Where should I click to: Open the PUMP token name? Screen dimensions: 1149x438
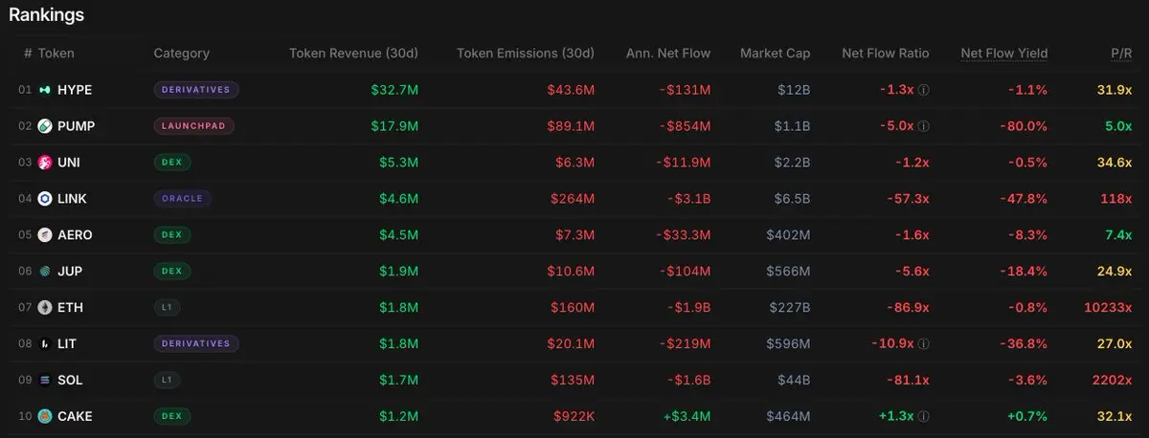76,126
